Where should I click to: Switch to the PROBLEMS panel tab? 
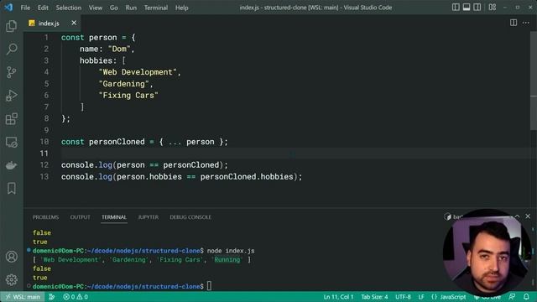pos(45,217)
